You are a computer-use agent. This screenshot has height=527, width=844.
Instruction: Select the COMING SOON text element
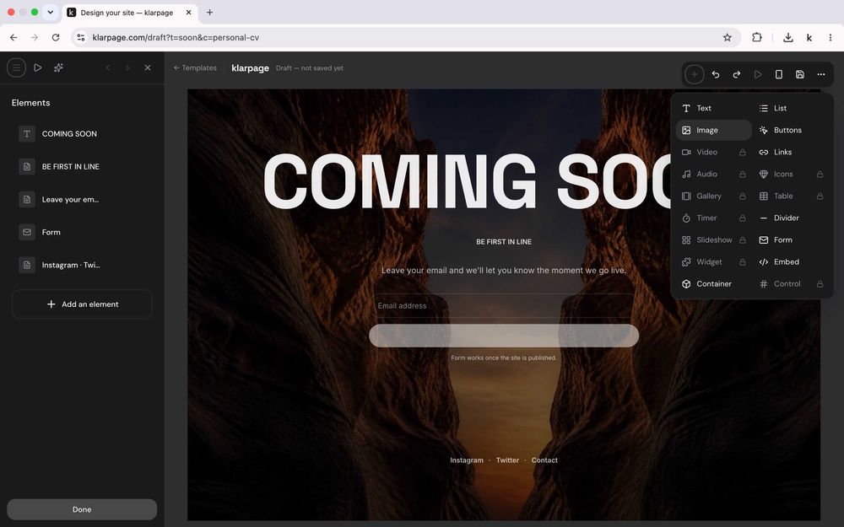click(82, 134)
